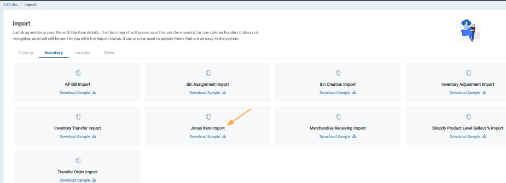Open the Location tab
The height and width of the screenshot is (183, 506).
(x=82, y=53)
